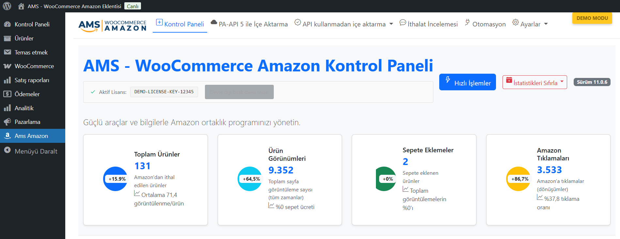Collapse the sidebar with Menüyü Daralt
Screen dimensions: 620x239
tap(36, 151)
